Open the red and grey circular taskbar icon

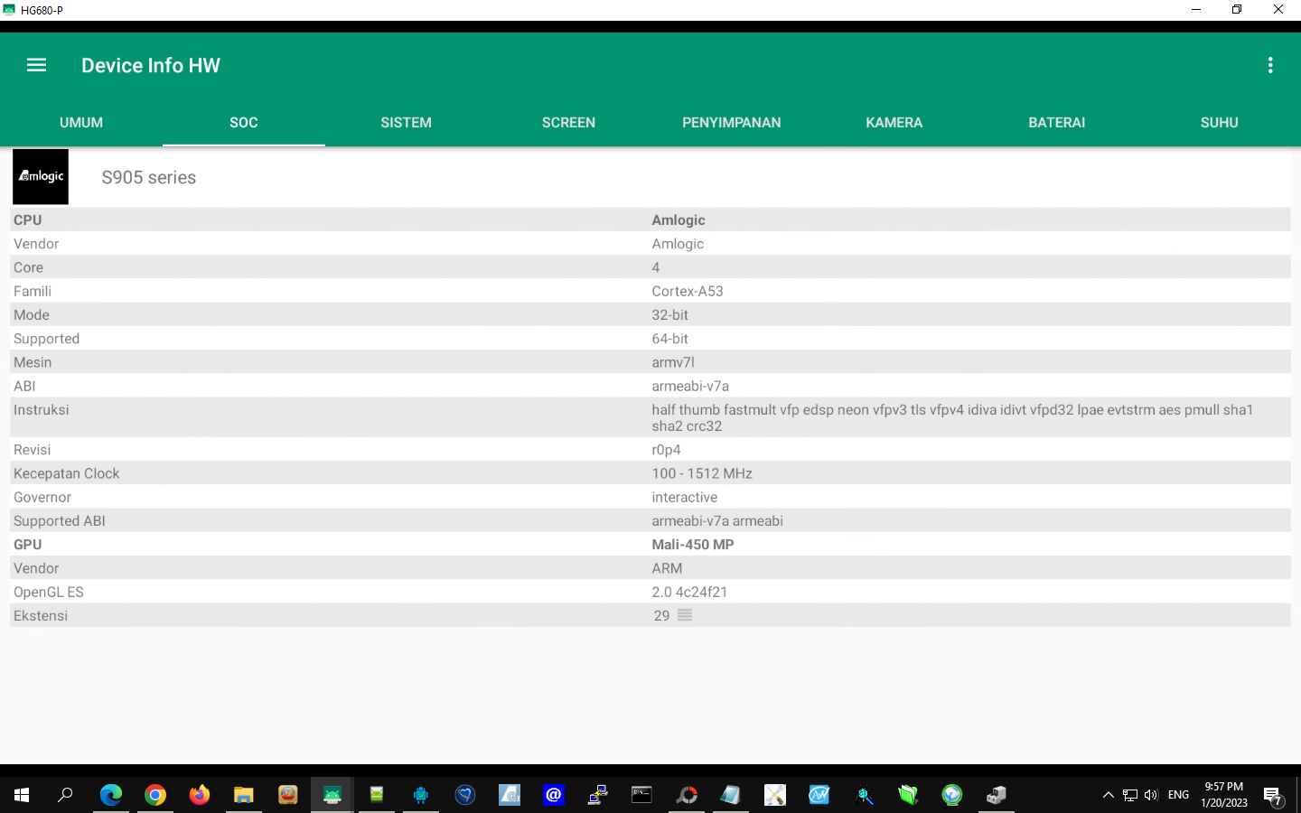[687, 795]
